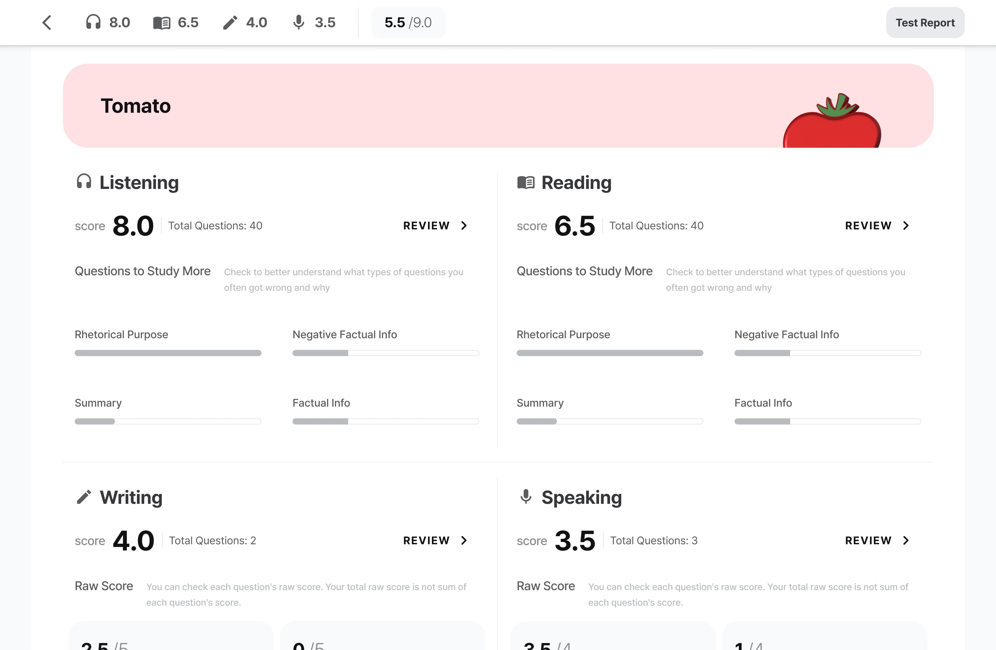Click the 3.5 speaking score in top bar
Image resolution: width=996 pixels, height=650 pixels.
pyautogui.click(x=325, y=23)
